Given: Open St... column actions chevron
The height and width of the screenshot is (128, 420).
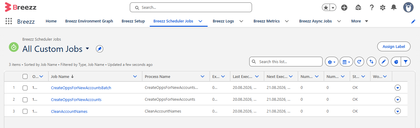Looking at the screenshot, I should pos(363,76).
